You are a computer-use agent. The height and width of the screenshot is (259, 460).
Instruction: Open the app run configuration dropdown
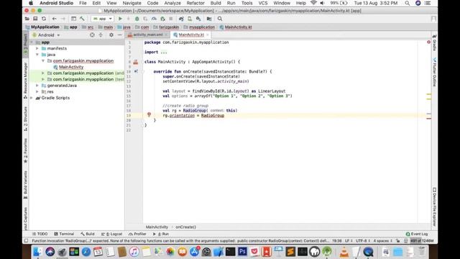click(102, 19)
